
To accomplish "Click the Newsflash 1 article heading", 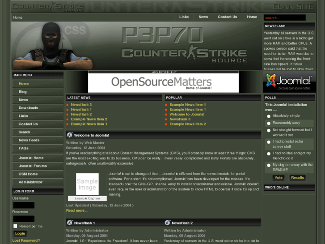I will (x=84, y=223).
